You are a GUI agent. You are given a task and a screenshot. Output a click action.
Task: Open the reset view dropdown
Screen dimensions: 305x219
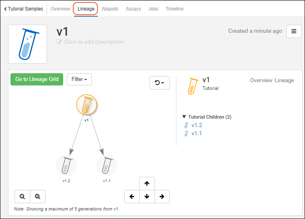tap(159, 83)
